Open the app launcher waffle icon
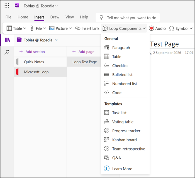The height and width of the screenshot is (178, 195). (7, 6)
